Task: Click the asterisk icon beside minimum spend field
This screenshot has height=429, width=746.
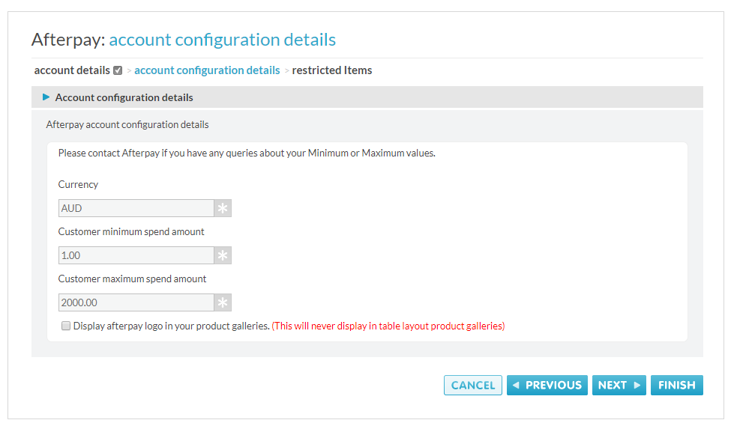Action: 223,255
